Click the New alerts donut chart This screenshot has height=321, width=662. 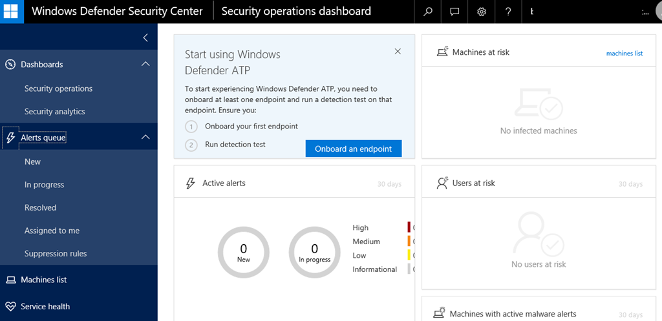[244, 252]
